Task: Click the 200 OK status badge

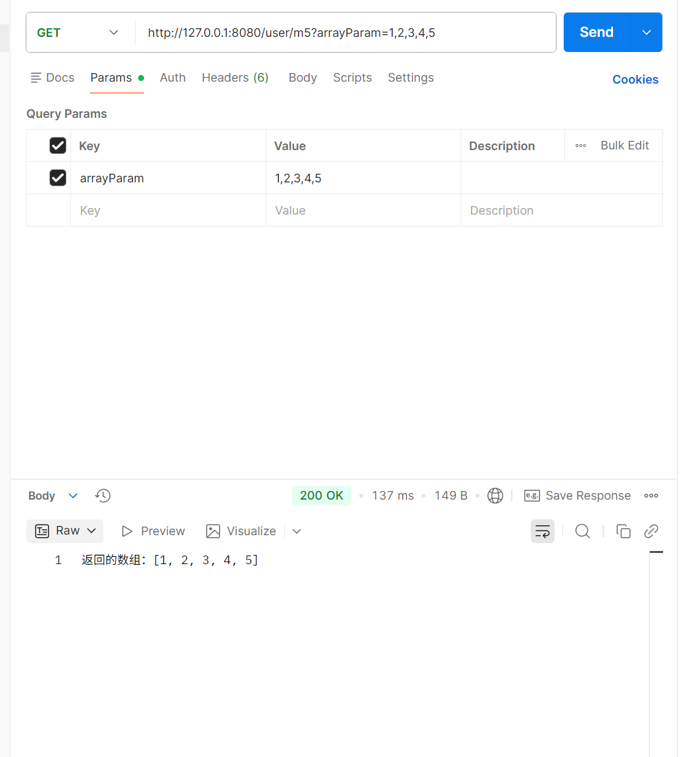Action: [x=322, y=495]
